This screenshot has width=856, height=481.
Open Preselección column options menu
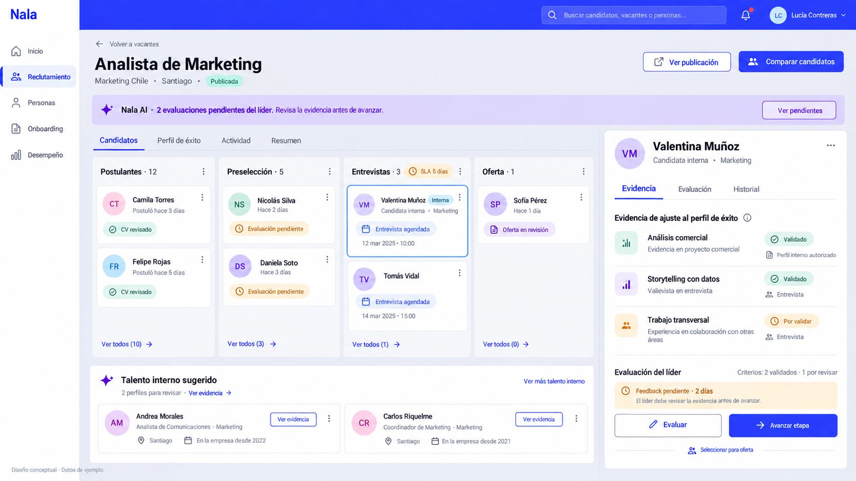point(329,172)
